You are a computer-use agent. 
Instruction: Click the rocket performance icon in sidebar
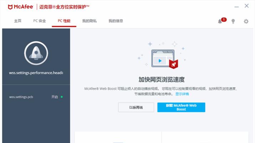[x=36, y=53]
